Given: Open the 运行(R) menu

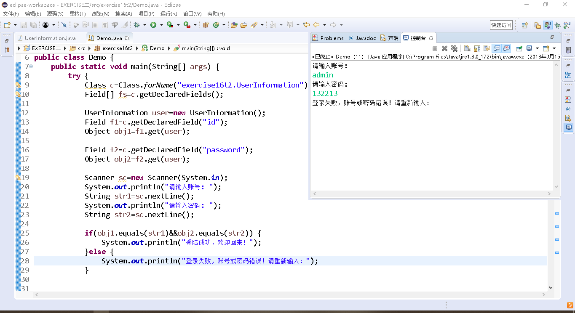Looking at the screenshot, I should [169, 14].
